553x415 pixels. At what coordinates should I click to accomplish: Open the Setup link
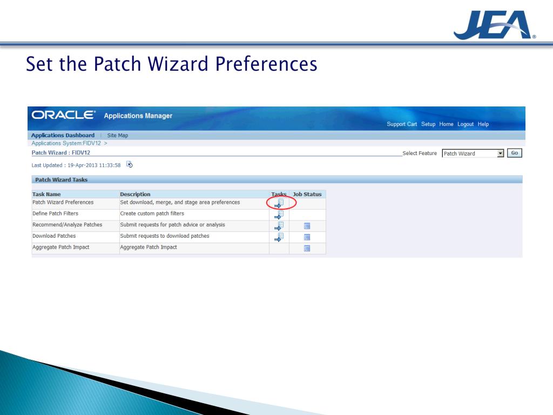point(428,124)
